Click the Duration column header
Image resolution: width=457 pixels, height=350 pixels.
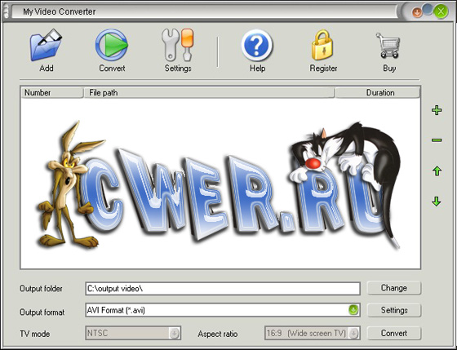pos(378,93)
